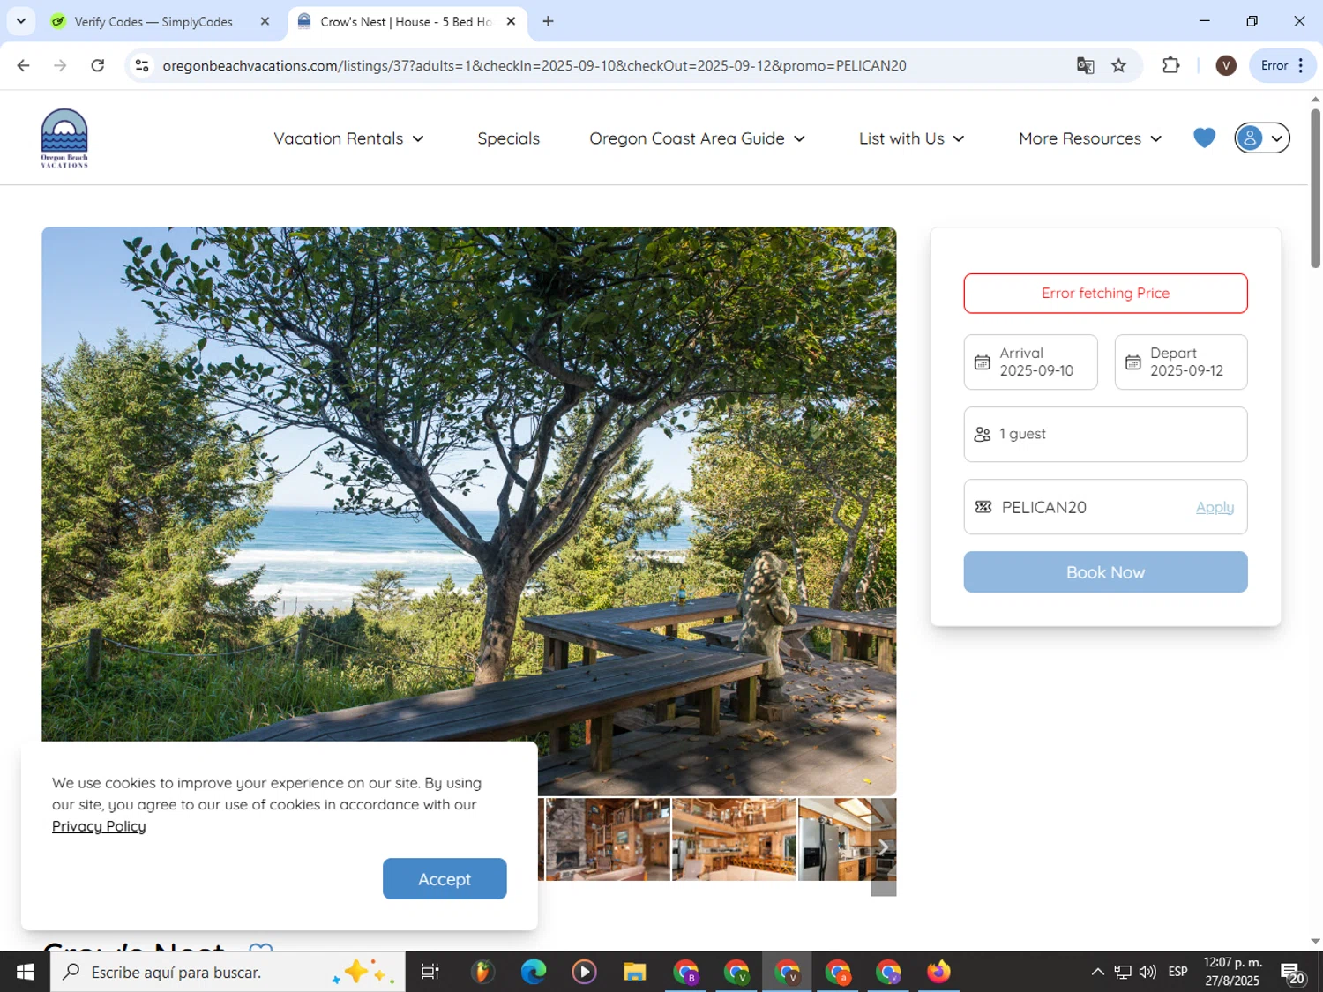The height and width of the screenshot is (992, 1323).
Task: Switch to the Verify Codes SimplyCodes tab
Action: point(152,22)
